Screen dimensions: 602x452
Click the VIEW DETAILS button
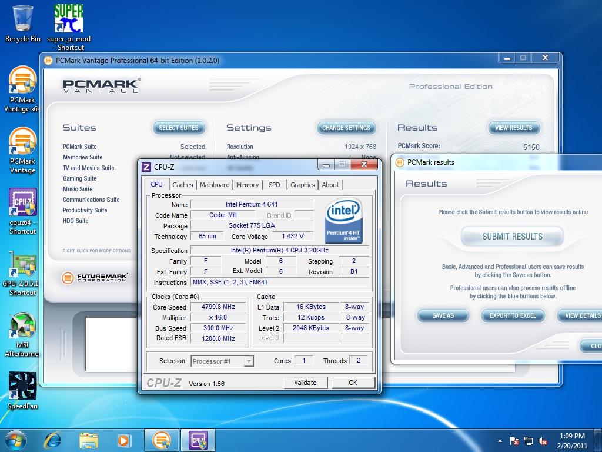[x=580, y=315]
